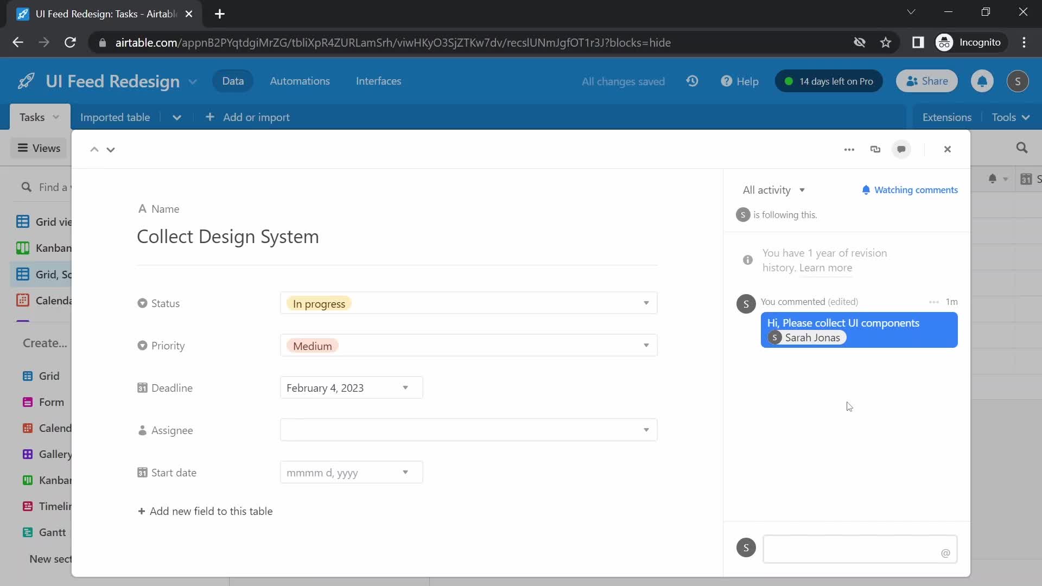The width and height of the screenshot is (1042, 586).
Task: Click the Share button
Action: coord(927,81)
